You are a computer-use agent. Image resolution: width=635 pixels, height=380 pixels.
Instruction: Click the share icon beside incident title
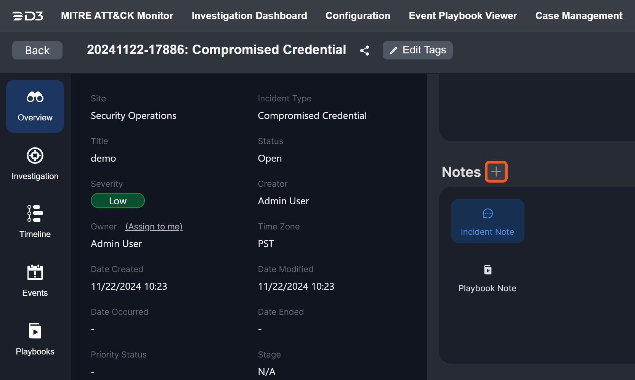tap(364, 50)
